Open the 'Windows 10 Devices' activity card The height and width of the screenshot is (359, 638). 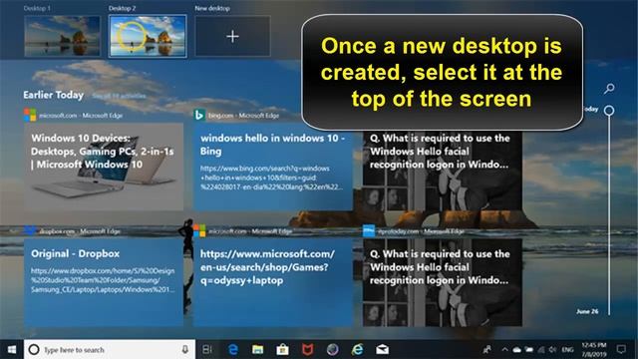(104, 167)
